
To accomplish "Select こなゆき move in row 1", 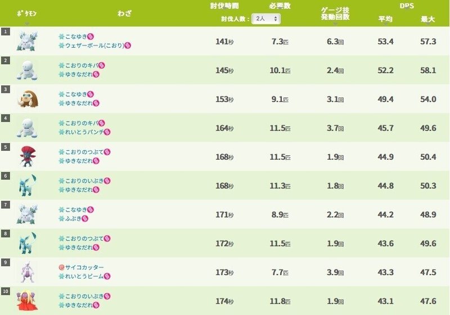I will pos(76,37).
